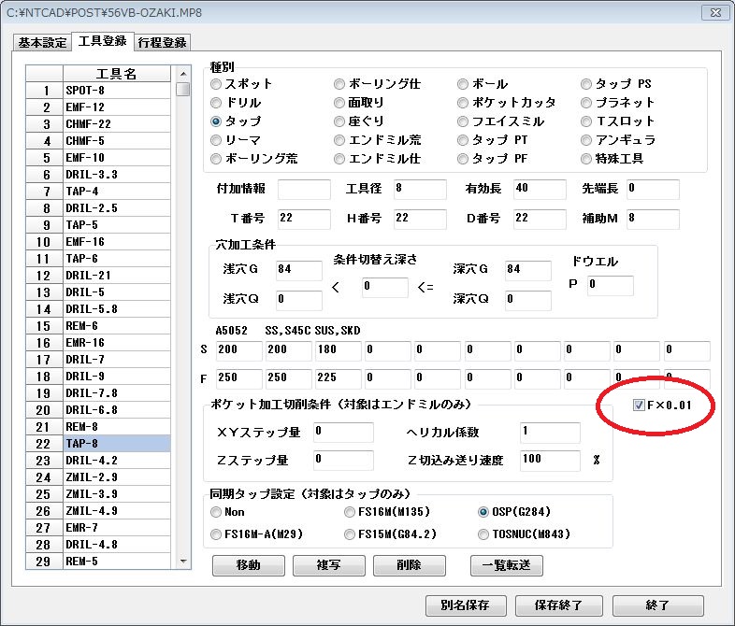This screenshot has height=626, width=735.
Task: Click the 付加情報 input field
Action: pos(304,189)
